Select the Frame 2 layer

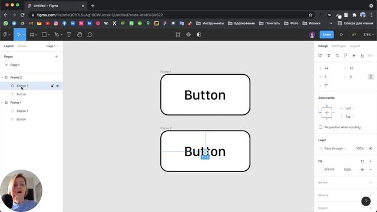16,78
